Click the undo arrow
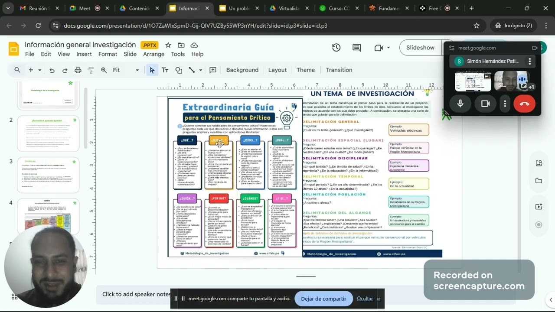 52,70
